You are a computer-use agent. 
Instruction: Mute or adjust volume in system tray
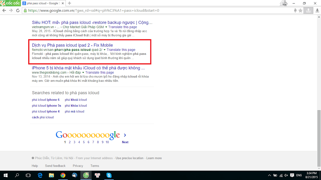click(x=286, y=175)
